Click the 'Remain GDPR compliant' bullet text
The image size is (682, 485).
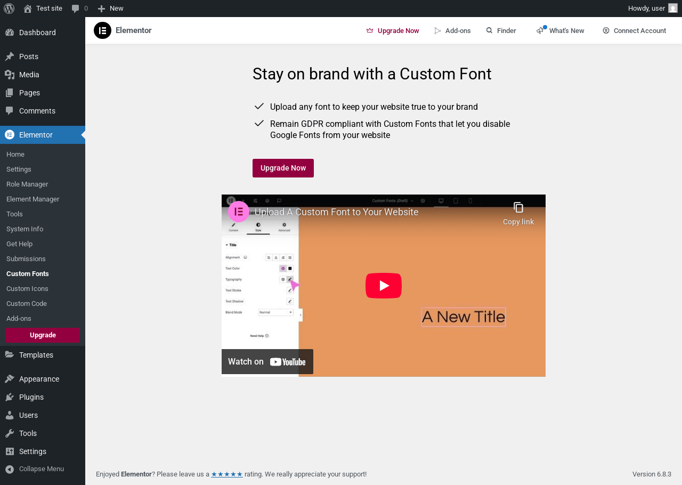pyautogui.click(x=390, y=130)
